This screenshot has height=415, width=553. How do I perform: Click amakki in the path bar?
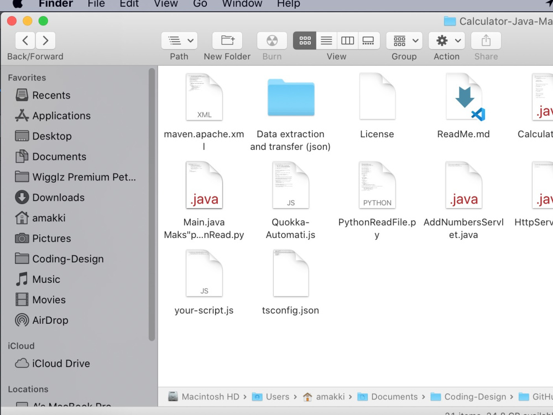324,397
